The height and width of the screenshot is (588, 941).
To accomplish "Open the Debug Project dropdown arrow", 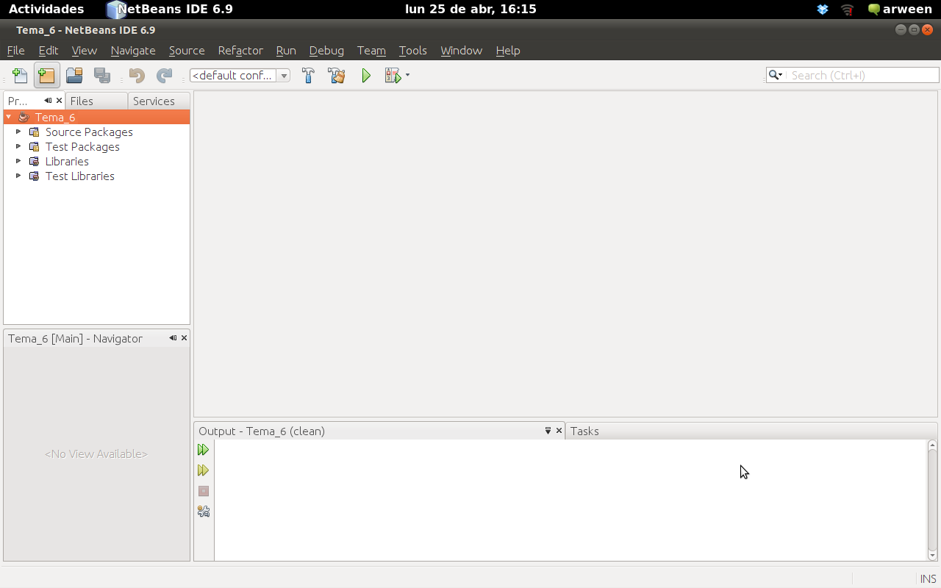I will pos(407,75).
